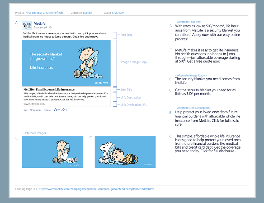Click the 'Link Title' annotation label
Viewport: 264px width, 203px height.
(x=126, y=89)
